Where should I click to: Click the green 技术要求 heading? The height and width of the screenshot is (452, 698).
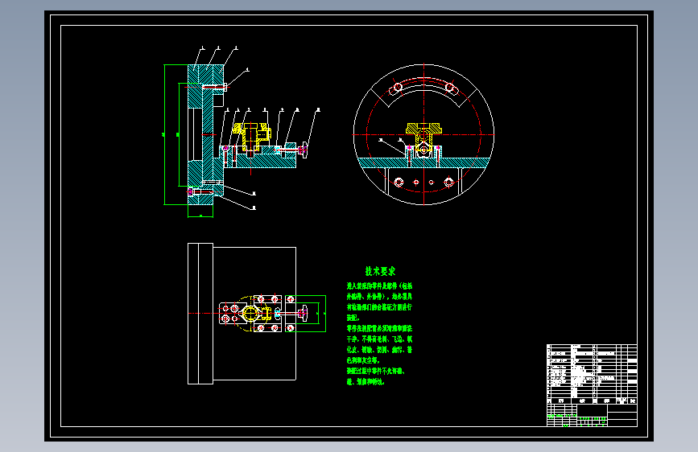(x=380, y=271)
